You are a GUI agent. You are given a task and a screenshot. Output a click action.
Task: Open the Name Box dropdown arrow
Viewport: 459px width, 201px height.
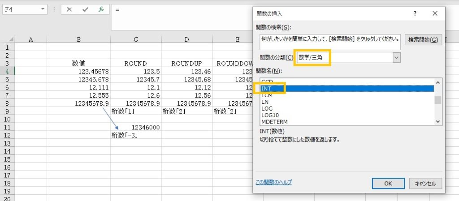coord(43,9)
